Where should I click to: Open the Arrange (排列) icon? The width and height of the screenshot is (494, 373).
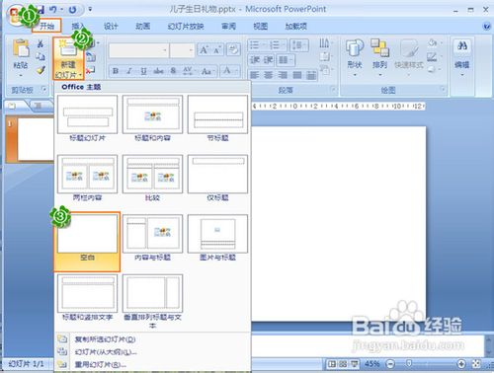point(379,47)
